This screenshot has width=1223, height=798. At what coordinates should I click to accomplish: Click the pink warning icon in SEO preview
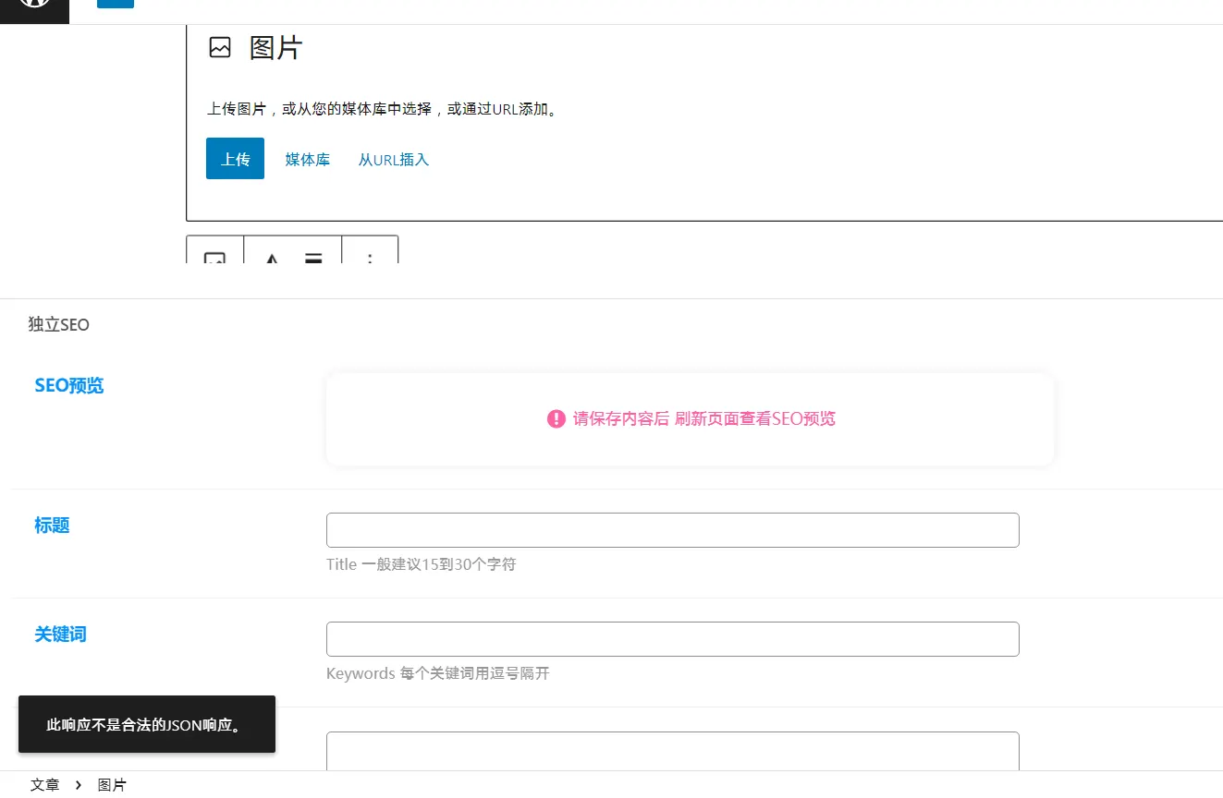(x=556, y=419)
